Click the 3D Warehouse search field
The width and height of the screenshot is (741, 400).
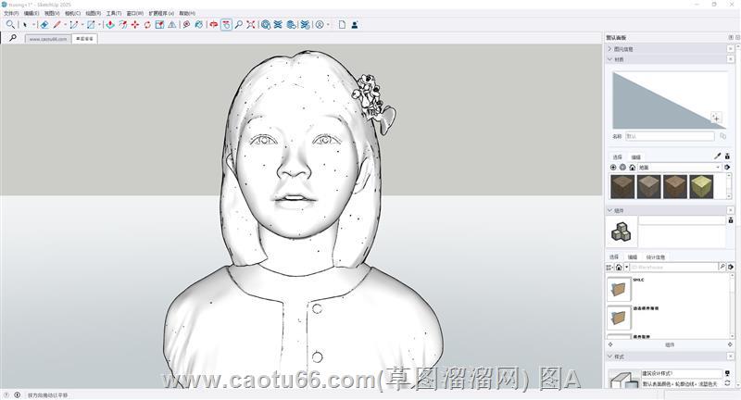pos(674,267)
